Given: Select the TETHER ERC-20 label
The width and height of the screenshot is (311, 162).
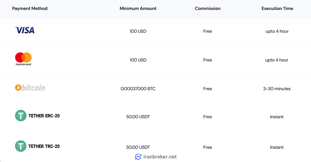Looking at the screenshot, I should (x=44, y=116).
